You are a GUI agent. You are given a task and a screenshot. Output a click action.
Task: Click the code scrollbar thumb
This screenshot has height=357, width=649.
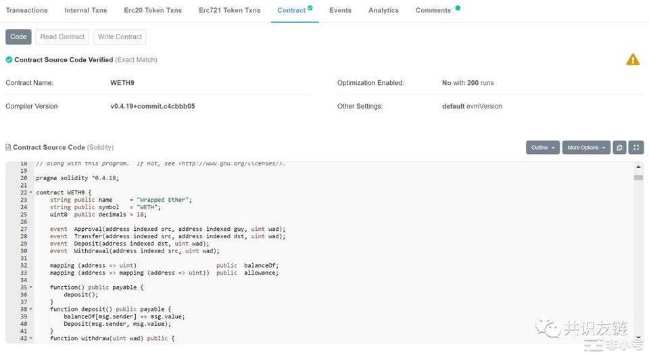tap(638, 177)
